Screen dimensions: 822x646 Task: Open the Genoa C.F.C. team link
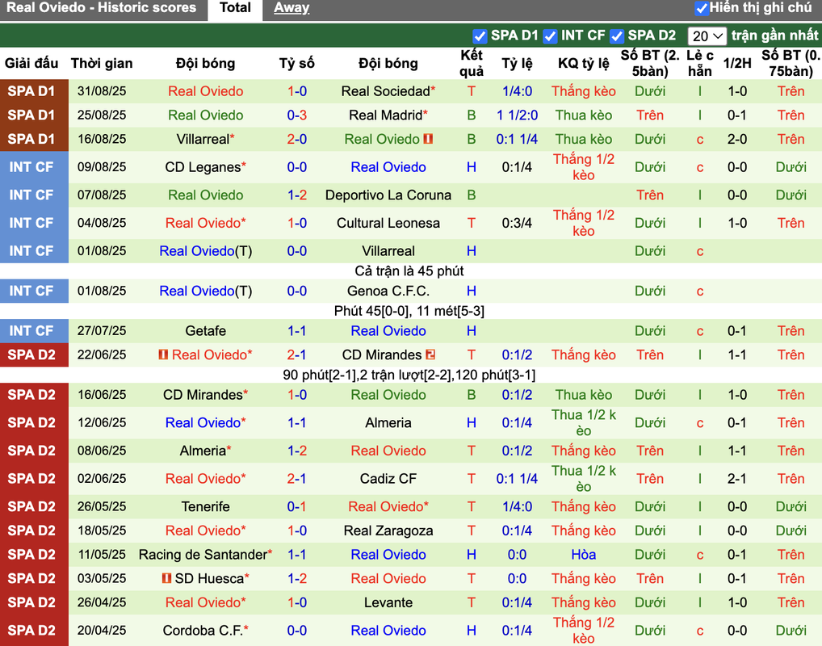[x=388, y=291]
